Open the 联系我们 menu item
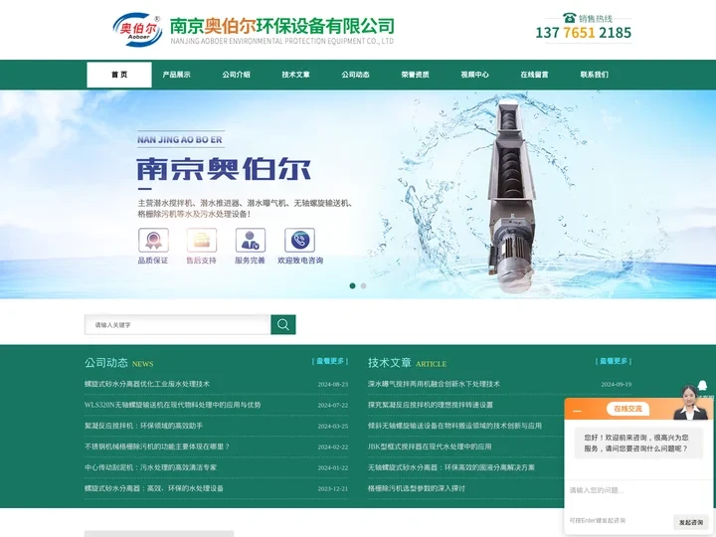 (594, 75)
